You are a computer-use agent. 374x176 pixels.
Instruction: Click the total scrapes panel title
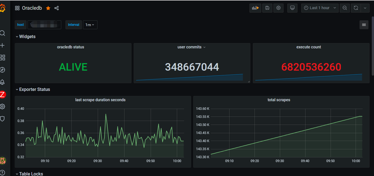[x=279, y=100]
